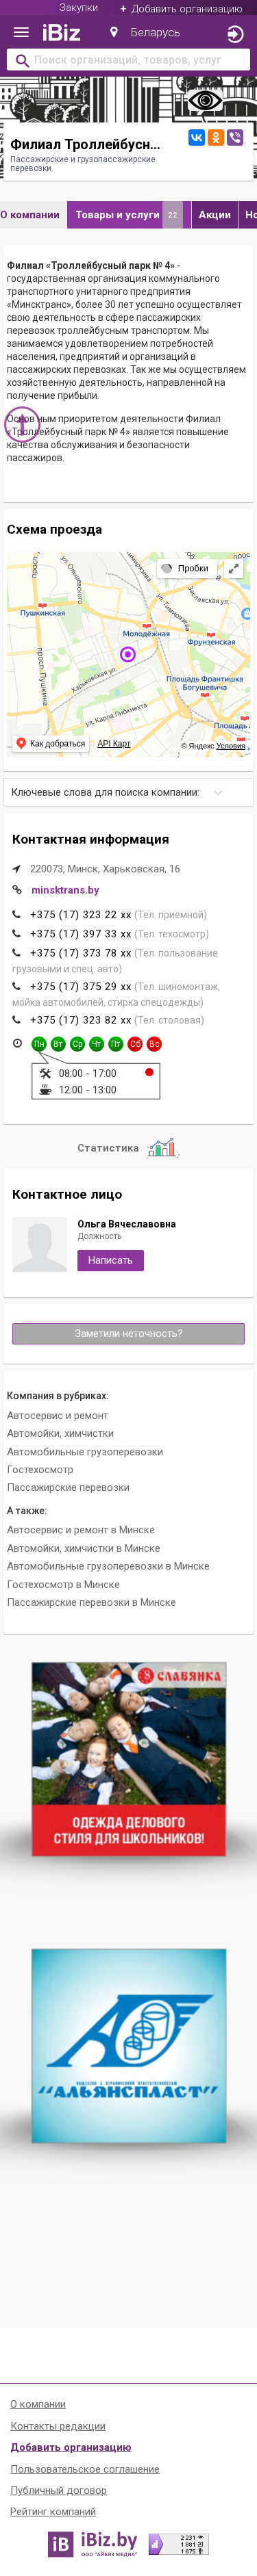
Task: Click the login arrow icon
Action: (235, 34)
